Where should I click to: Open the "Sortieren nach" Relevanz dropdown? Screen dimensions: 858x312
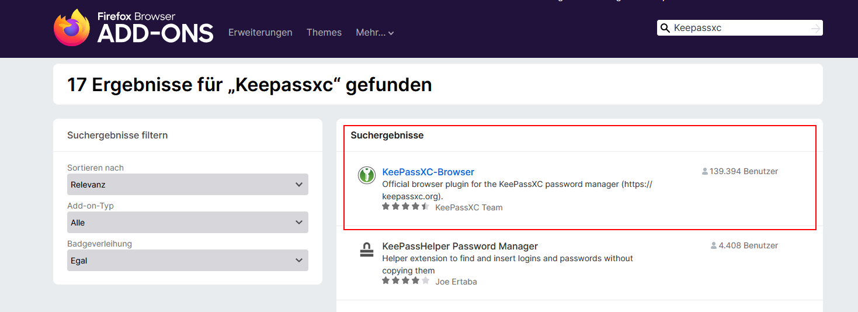(x=187, y=185)
